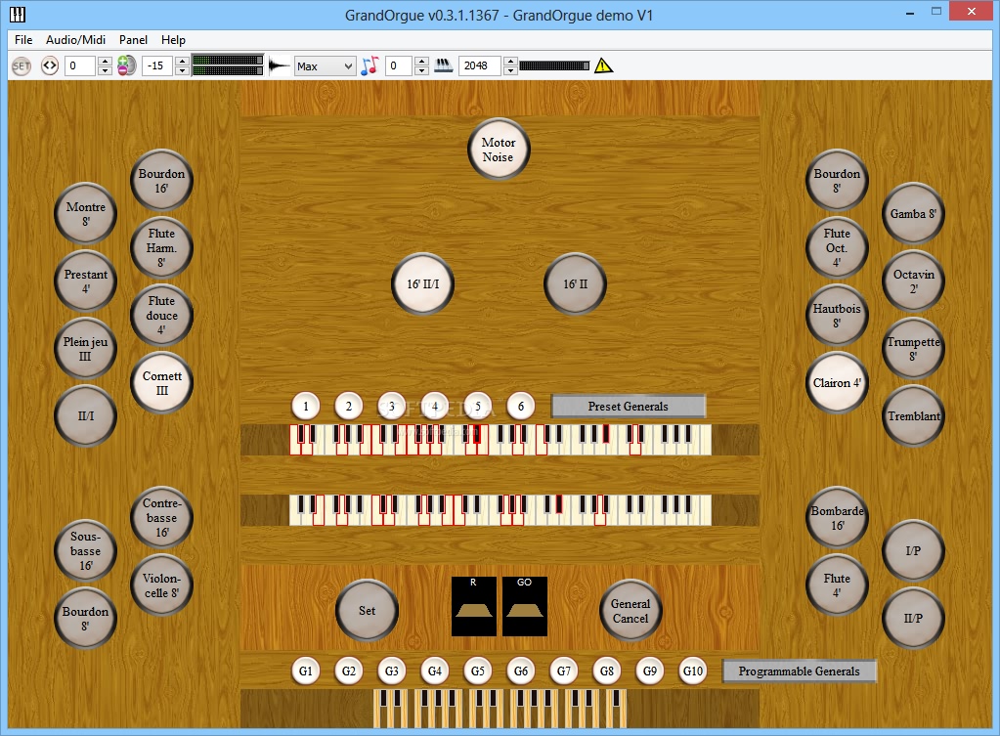The image size is (1000, 736).
Task: Toggle the Bombarde 16' pedal stop
Action: [837, 517]
